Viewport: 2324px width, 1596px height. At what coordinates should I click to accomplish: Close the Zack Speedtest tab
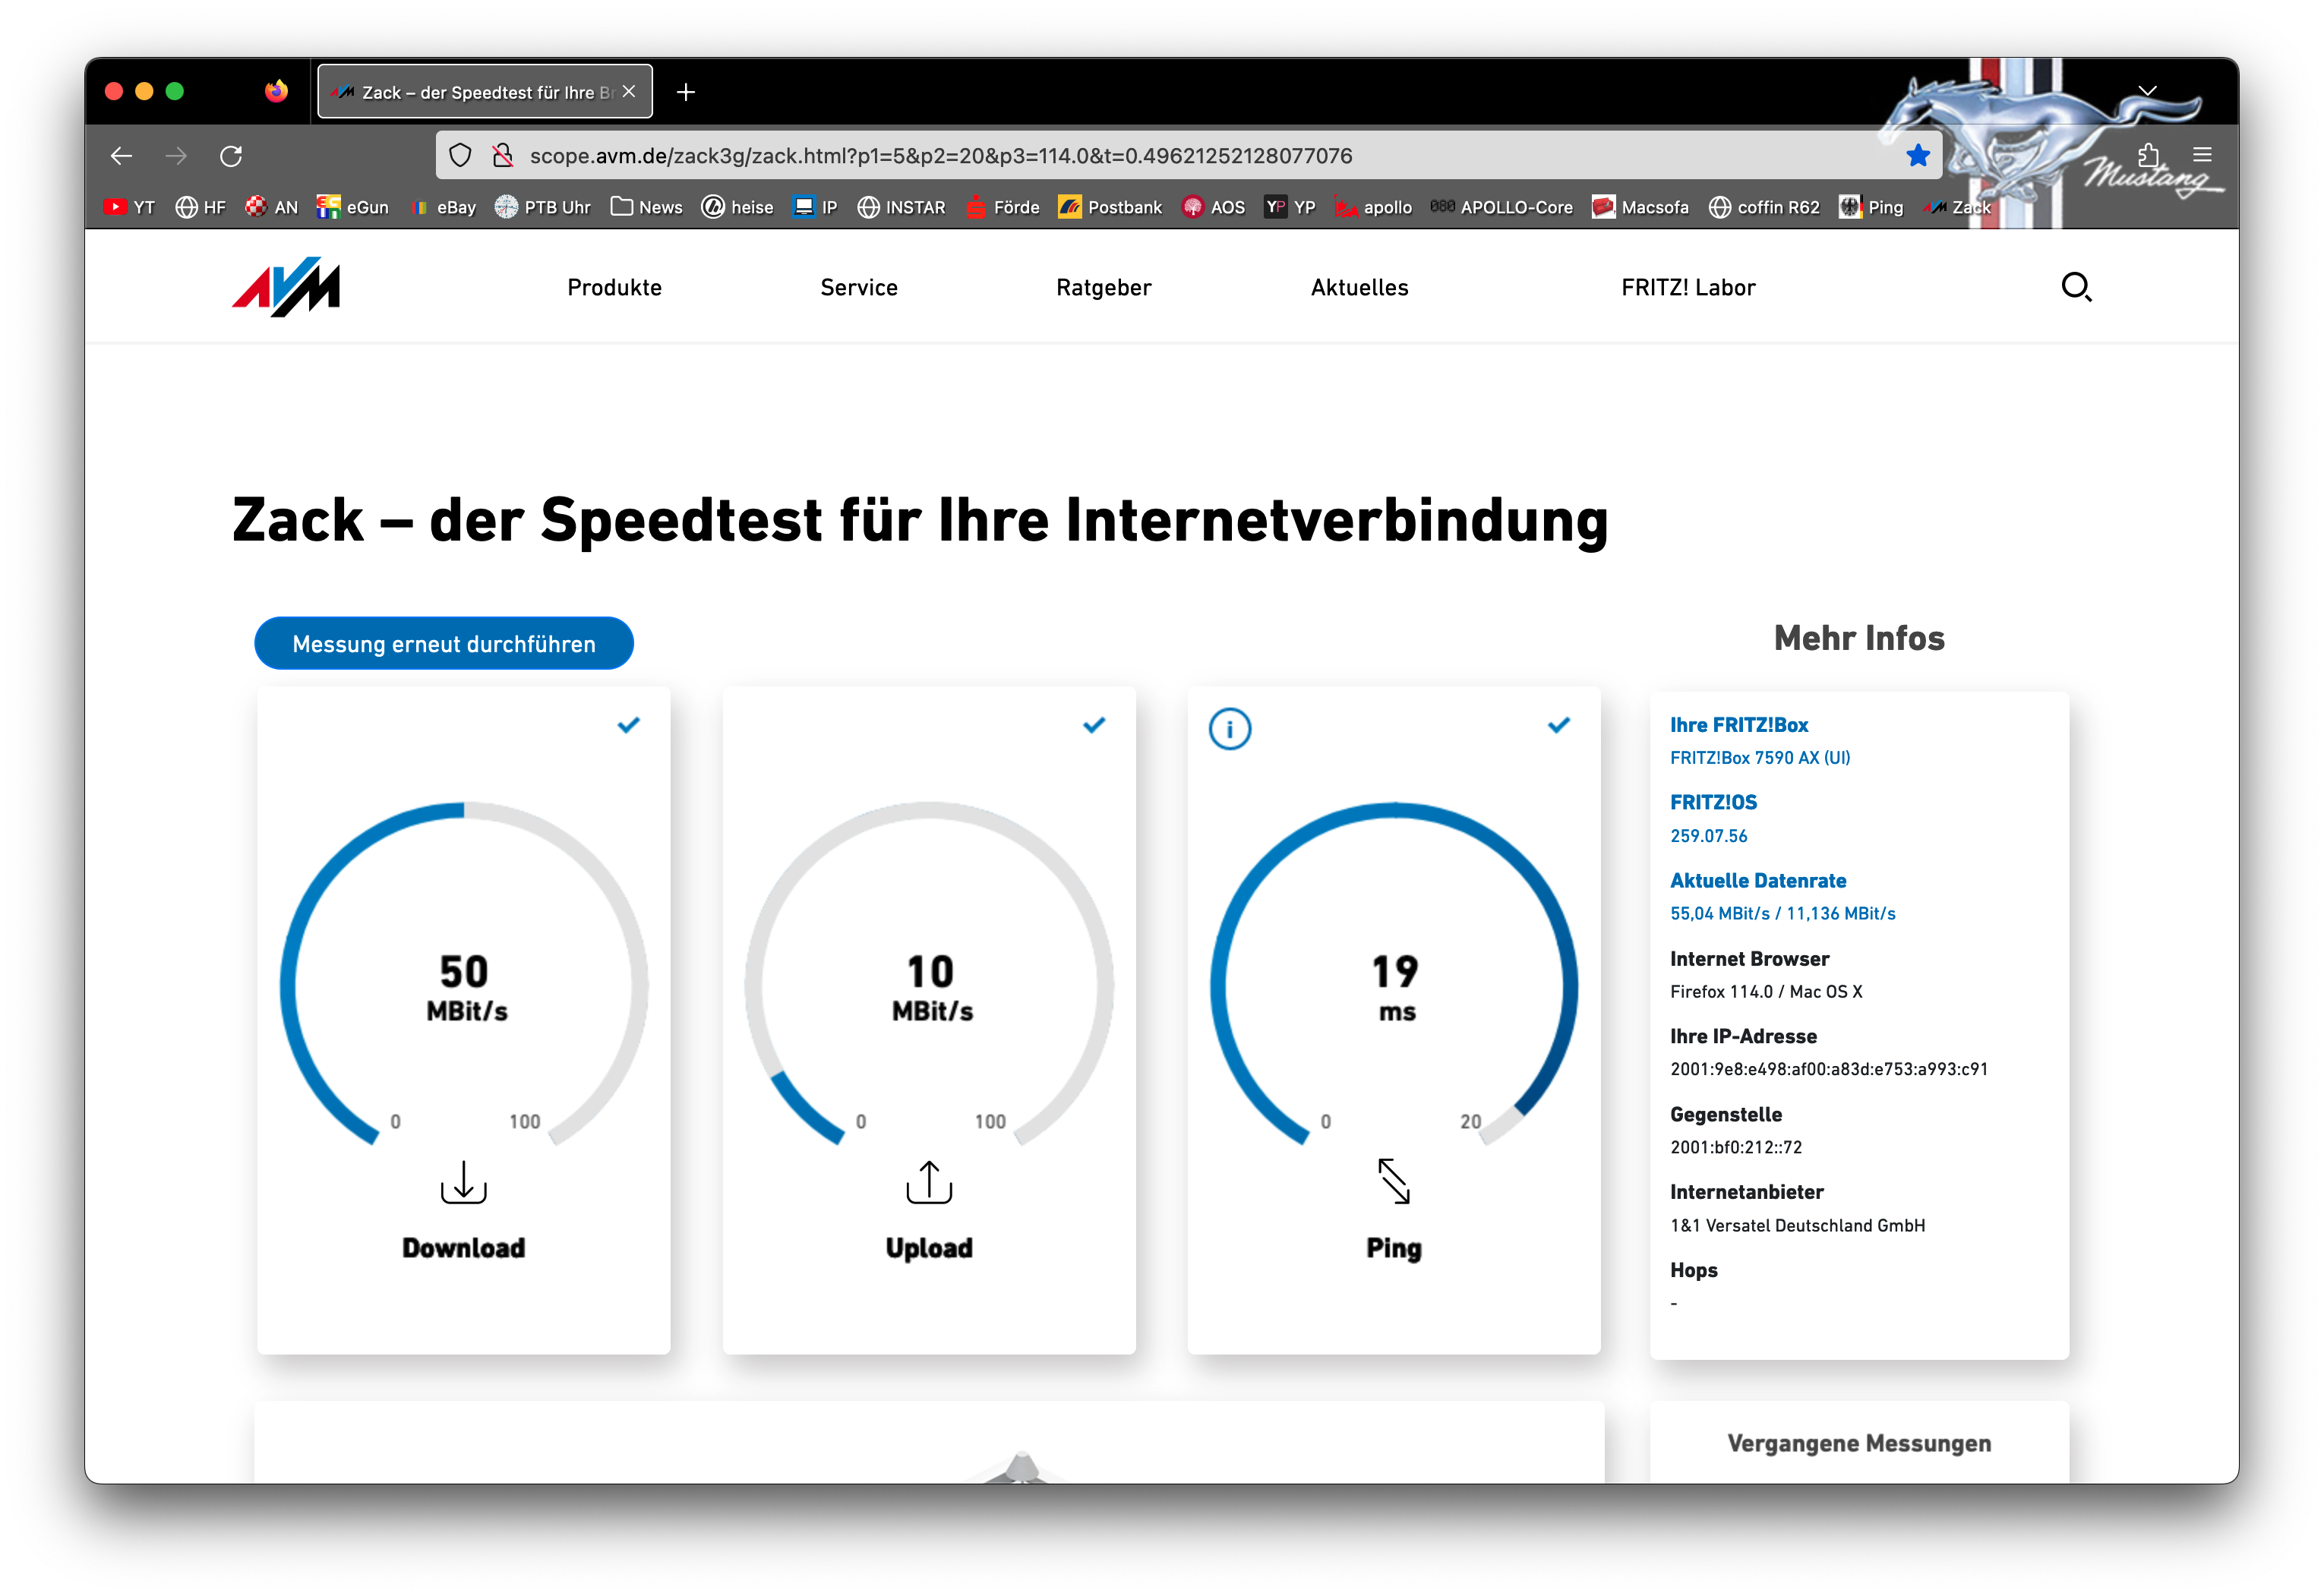coord(629,92)
